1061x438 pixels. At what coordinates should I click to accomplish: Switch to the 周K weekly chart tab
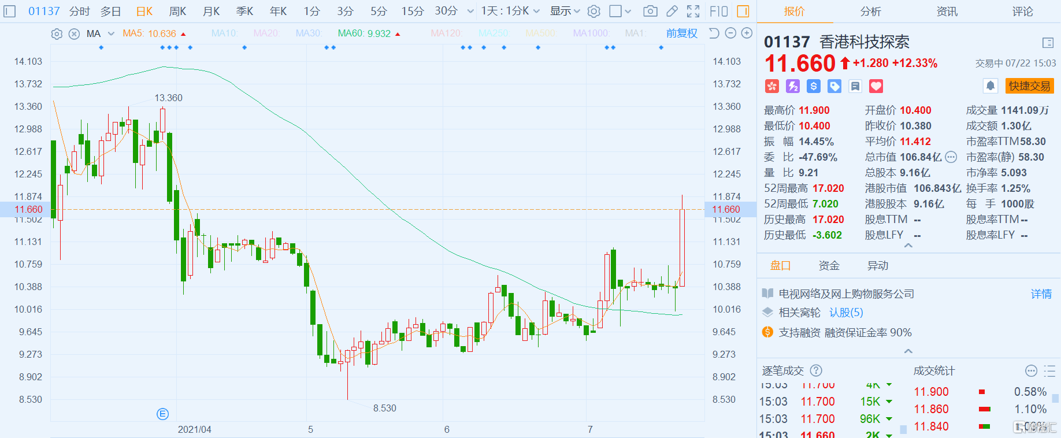(x=177, y=11)
